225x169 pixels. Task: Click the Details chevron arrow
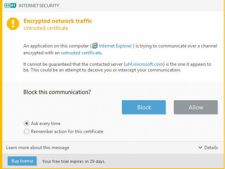coord(200,148)
